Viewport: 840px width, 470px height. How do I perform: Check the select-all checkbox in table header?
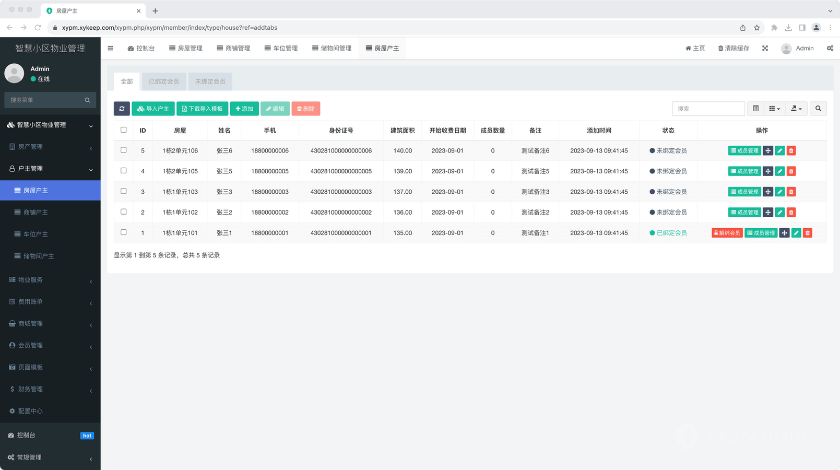pos(124,130)
